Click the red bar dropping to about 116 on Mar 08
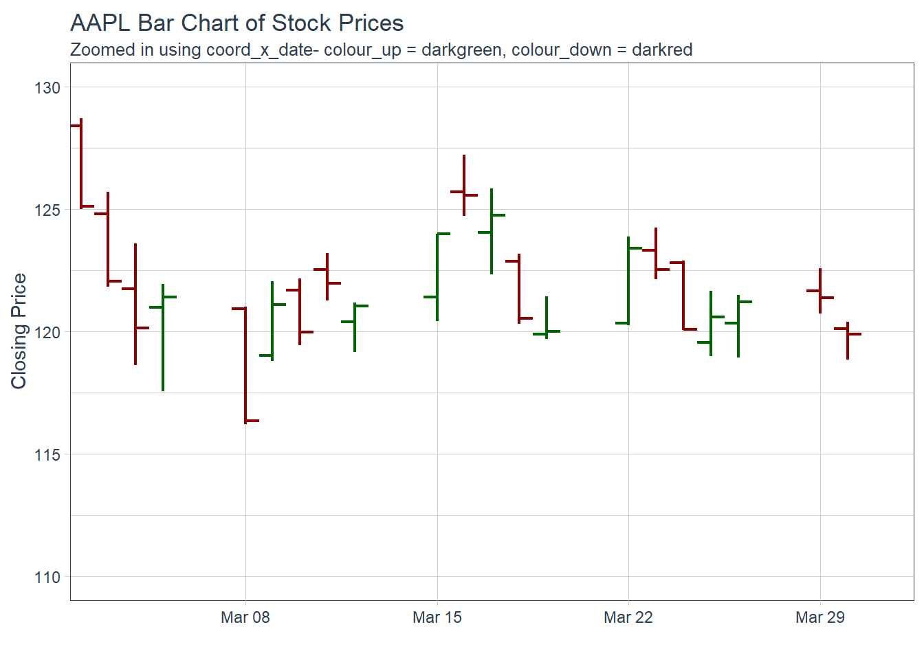Viewport: 924px width, 660px height. click(245, 364)
